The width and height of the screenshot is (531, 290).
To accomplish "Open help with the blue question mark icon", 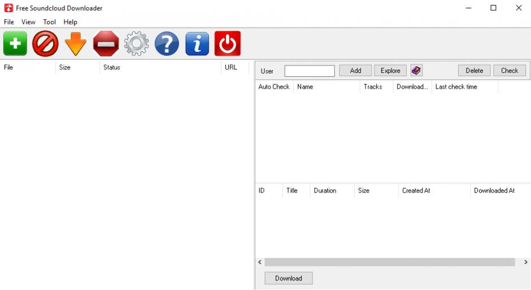I will pyautogui.click(x=167, y=43).
